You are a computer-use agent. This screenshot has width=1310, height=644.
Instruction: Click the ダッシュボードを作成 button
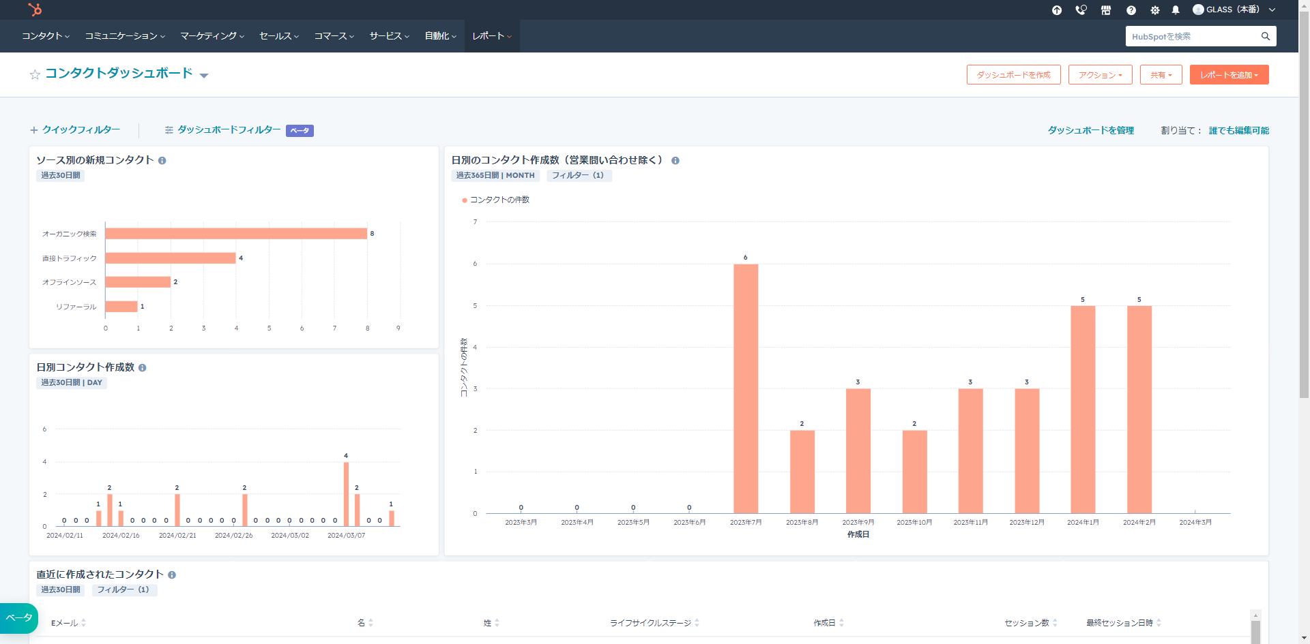tap(1014, 74)
